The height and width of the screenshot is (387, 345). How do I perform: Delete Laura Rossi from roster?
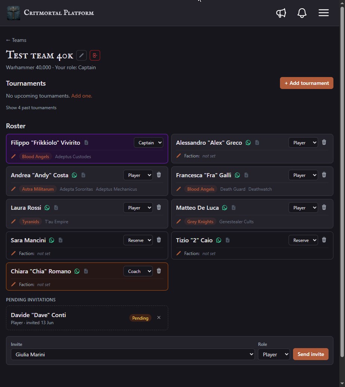(159, 207)
